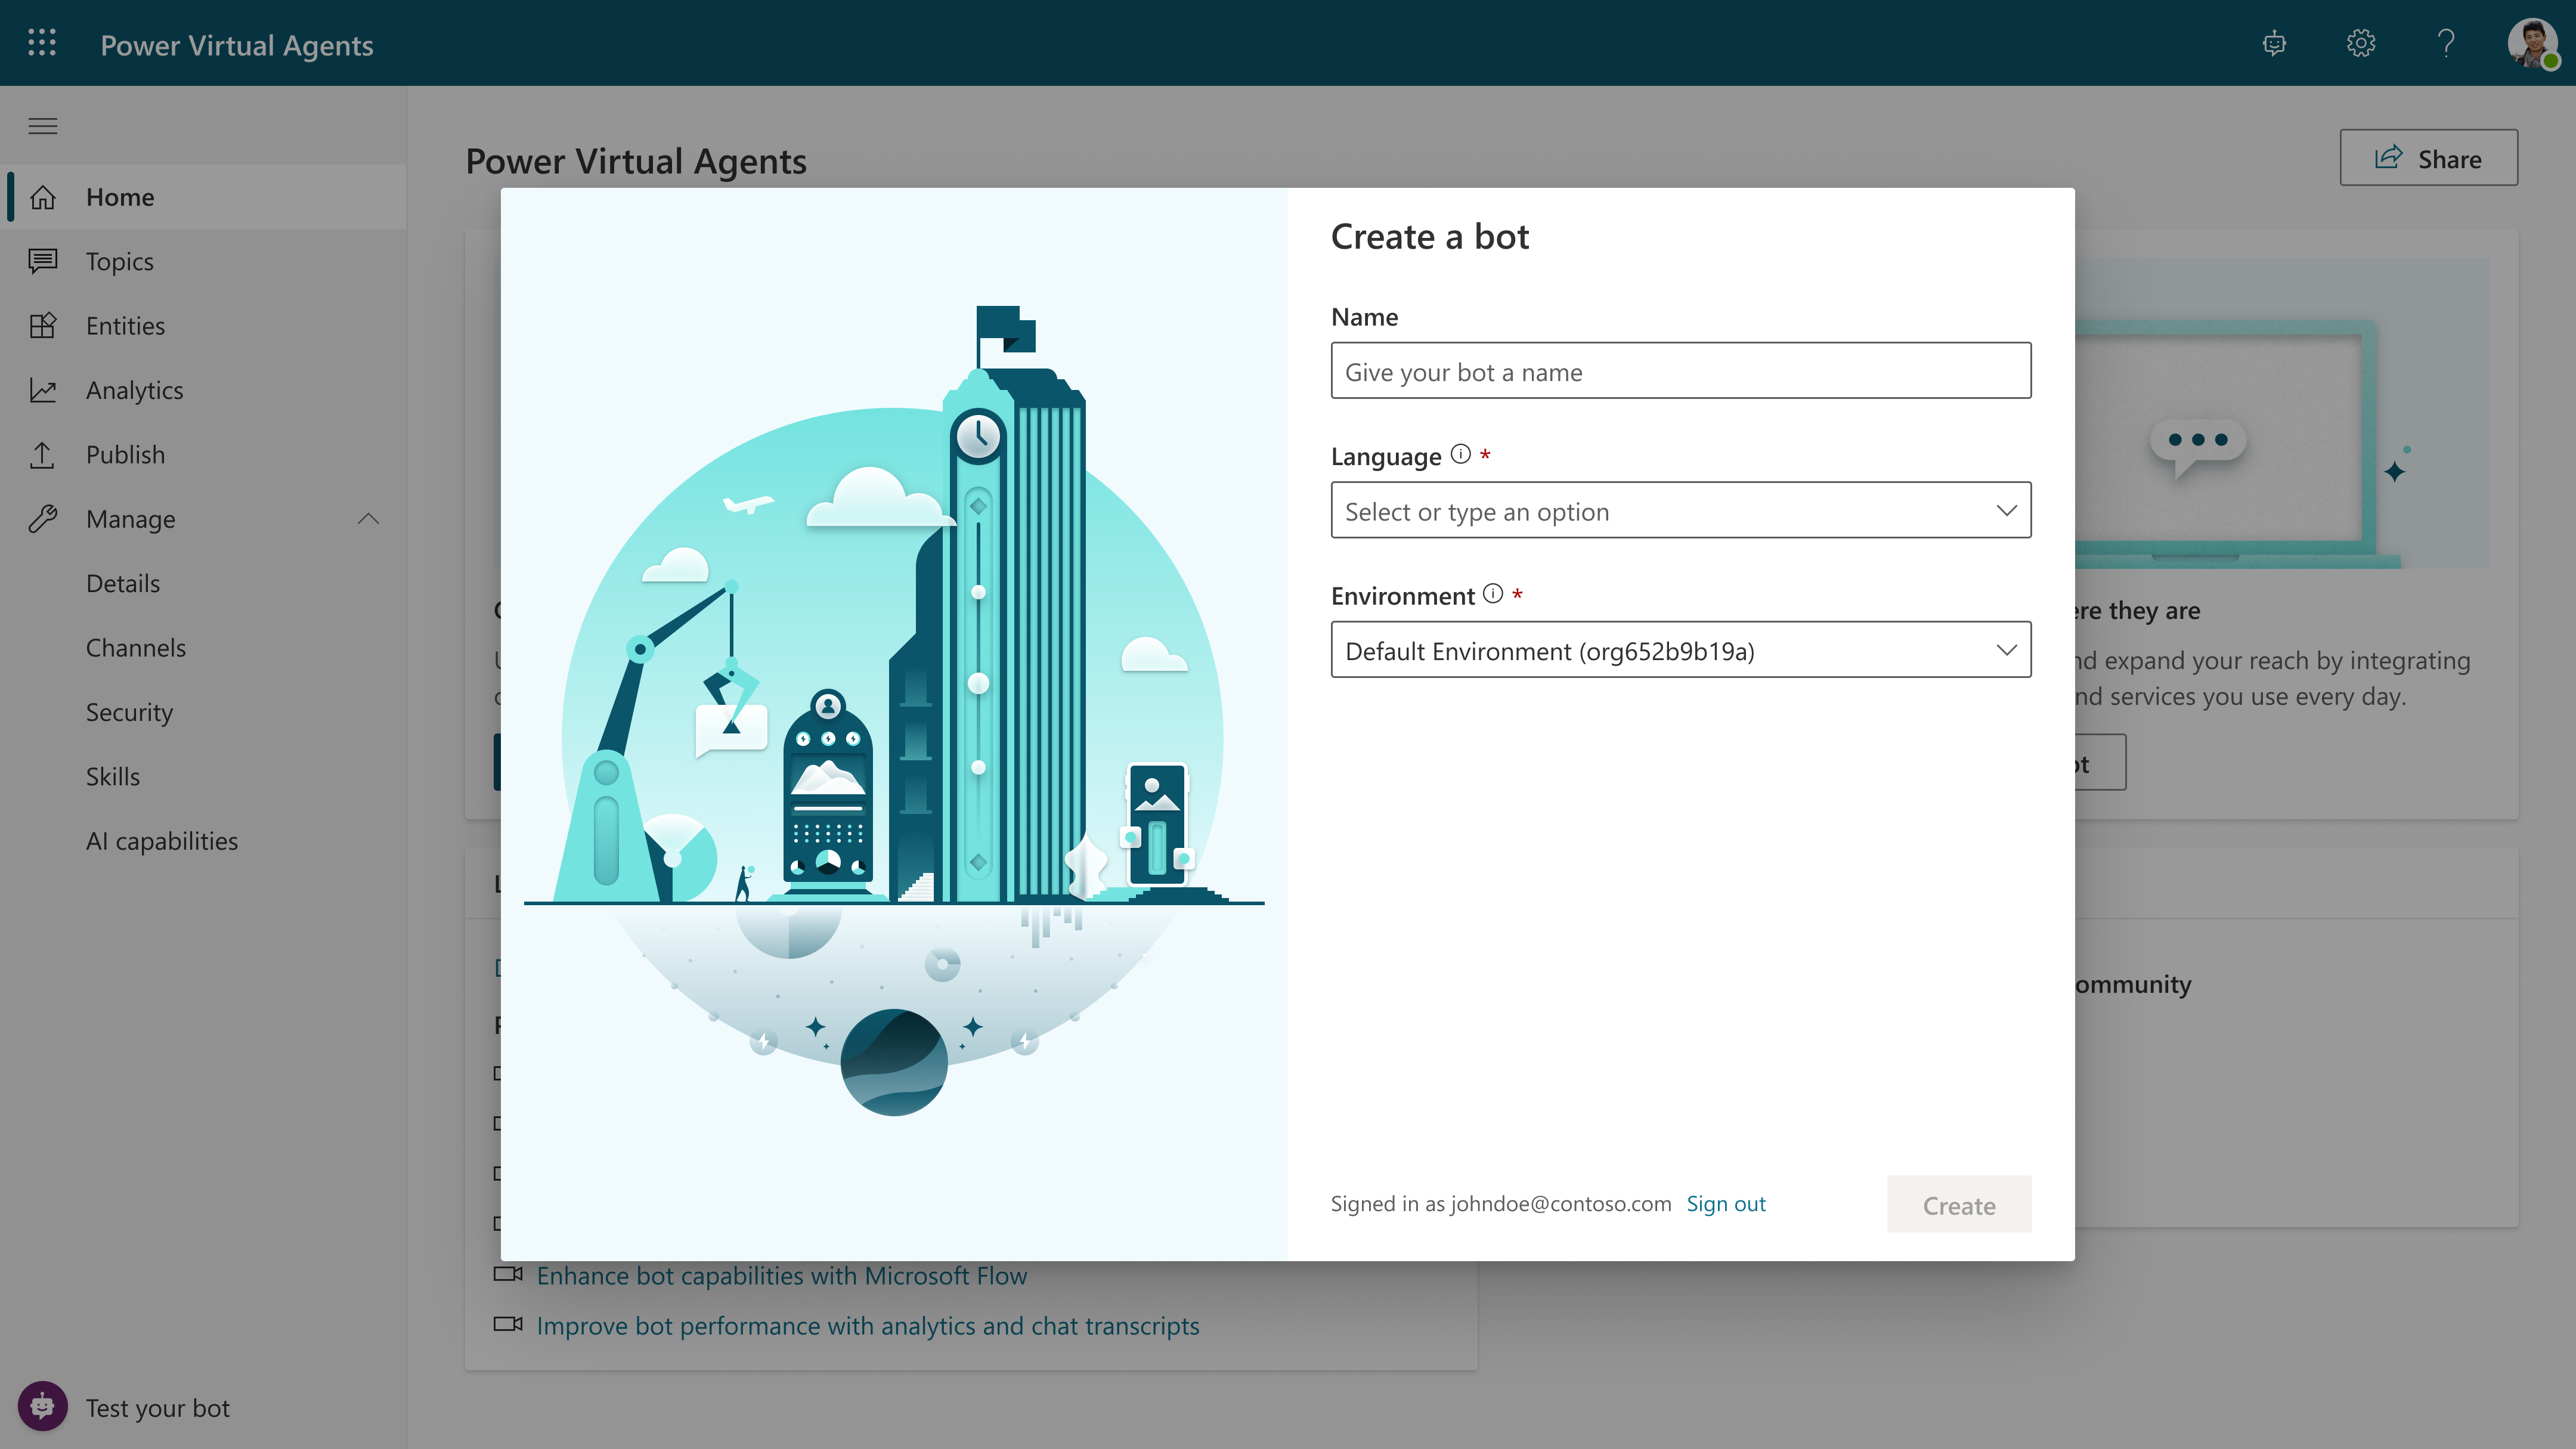Click video icon beside Enhance bot capabilities
This screenshot has height=1449, width=2576.
[508, 1274]
